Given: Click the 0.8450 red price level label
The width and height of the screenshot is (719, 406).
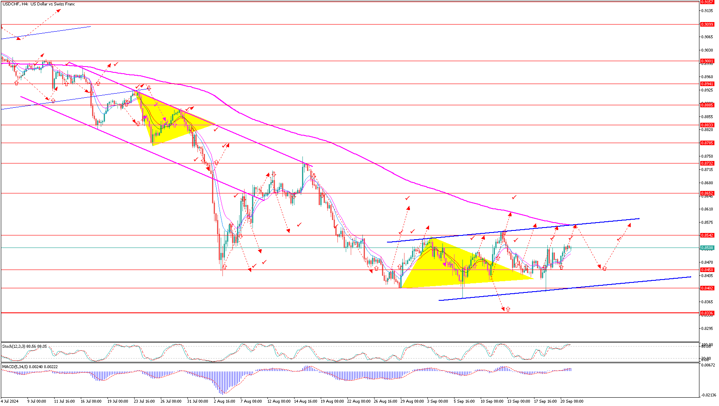Looking at the screenshot, I should point(707,270).
